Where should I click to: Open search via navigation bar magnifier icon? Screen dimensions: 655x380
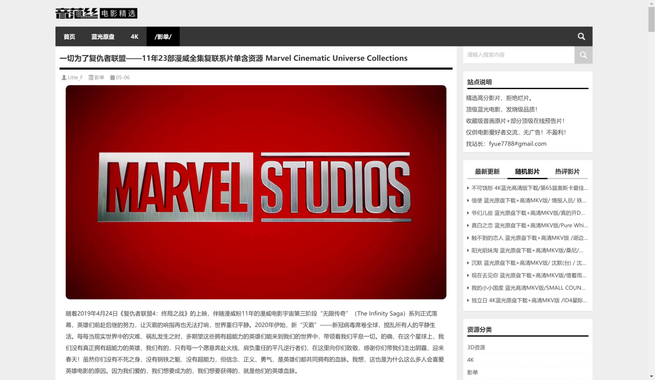[581, 36]
